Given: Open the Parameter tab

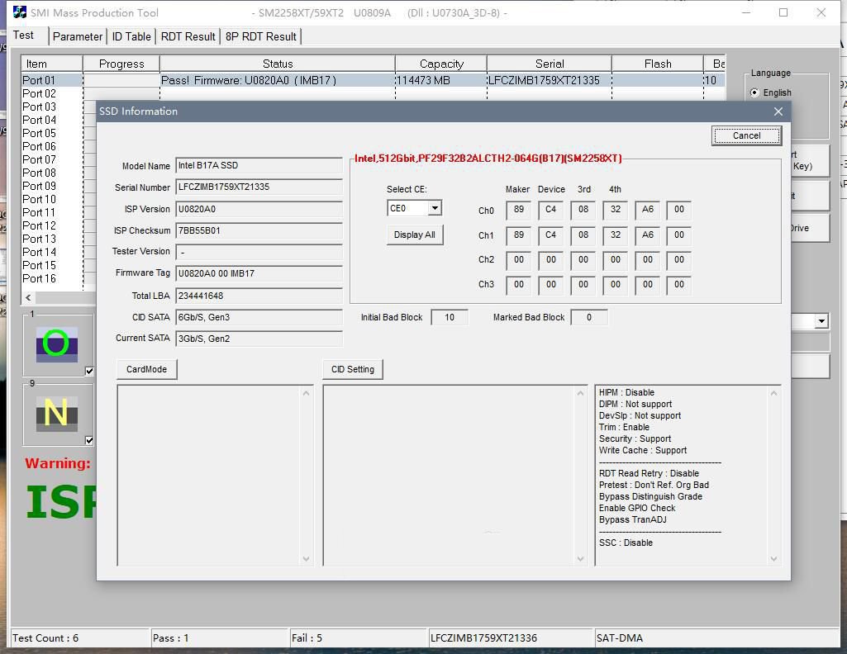Looking at the screenshot, I should [77, 36].
